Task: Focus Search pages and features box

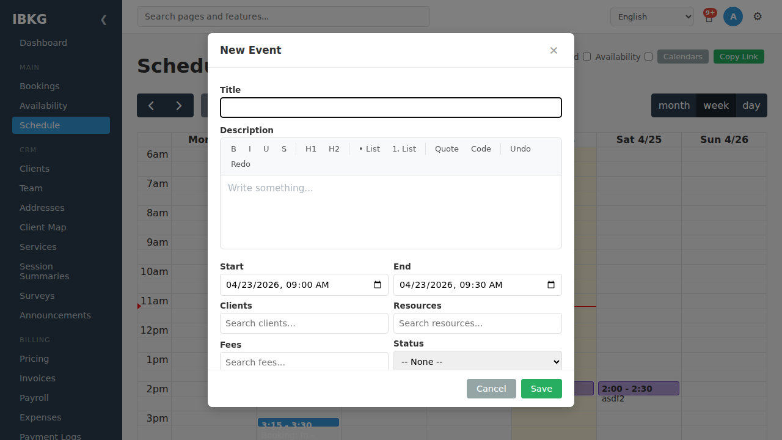Action: pyautogui.click(x=283, y=16)
